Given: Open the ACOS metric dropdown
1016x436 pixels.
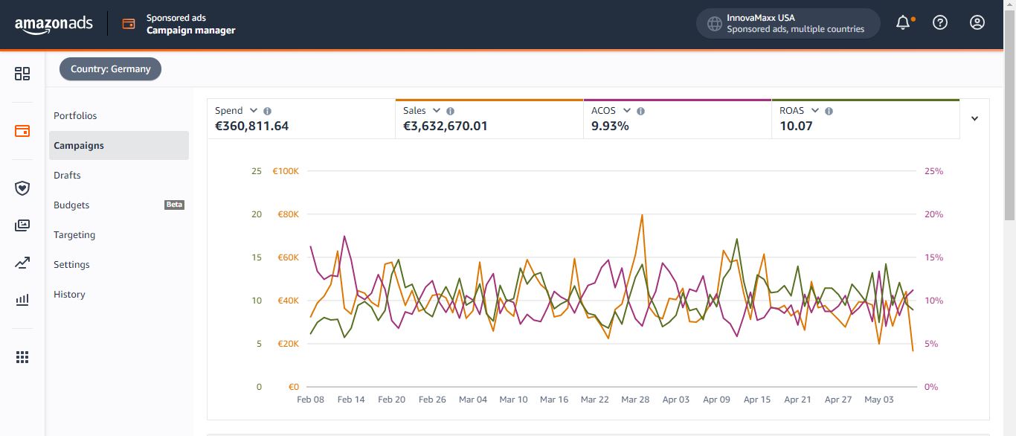Looking at the screenshot, I should click(x=627, y=111).
